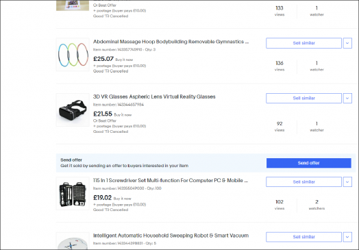Click the blue Send offer button
Image resolution: width=359 pixels, height=250 pixels.
coord(308,163)
